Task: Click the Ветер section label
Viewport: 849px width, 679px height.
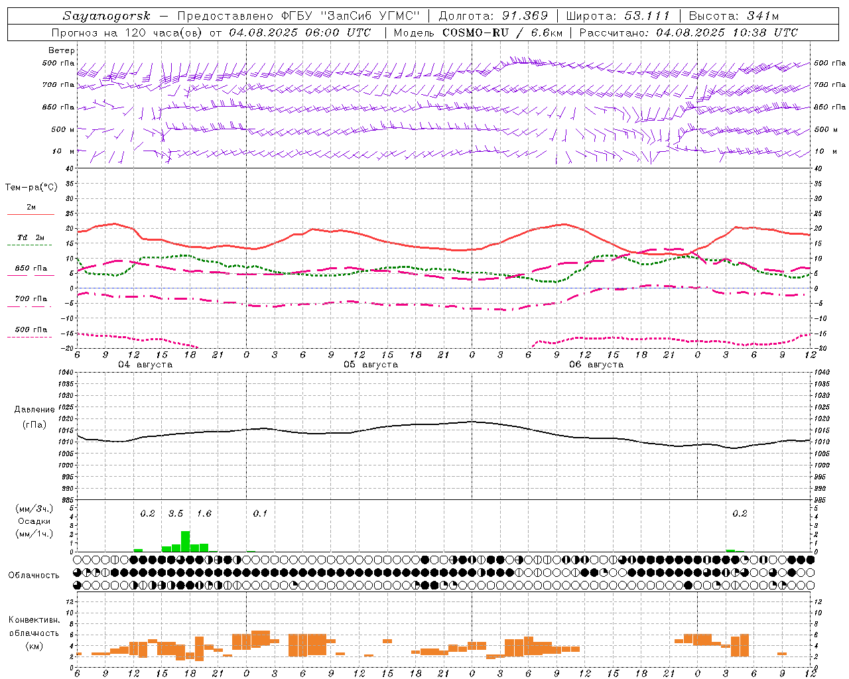Action: (x=62, y=50)
